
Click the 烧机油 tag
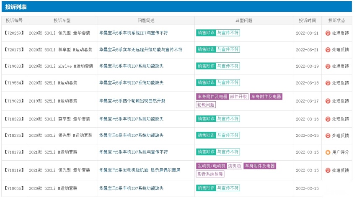coord(234,166)
